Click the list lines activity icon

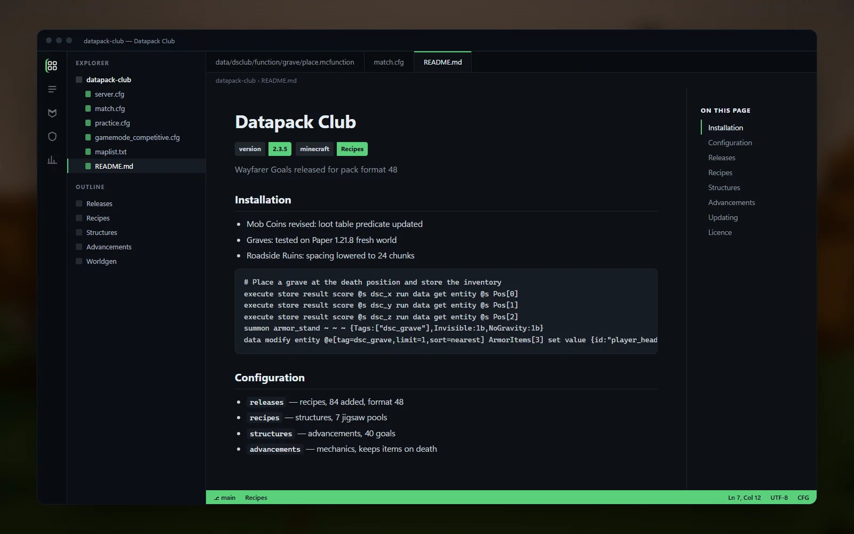(52, 89)
